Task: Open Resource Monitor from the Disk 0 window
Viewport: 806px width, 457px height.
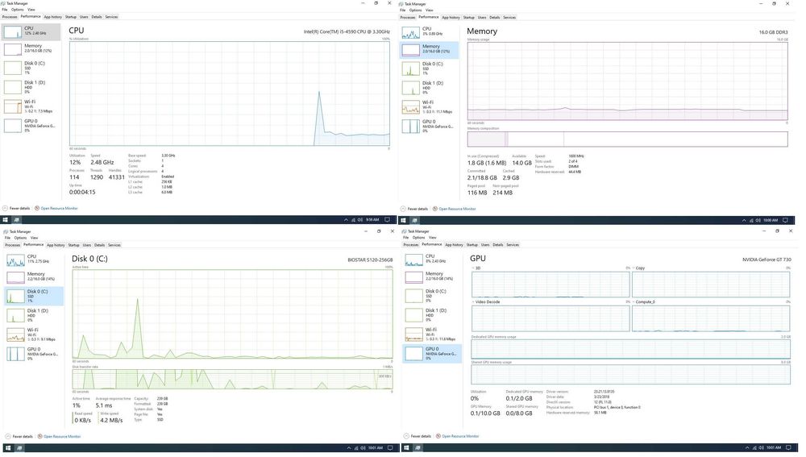Action: pyautogui.click(x=59, y=436)
